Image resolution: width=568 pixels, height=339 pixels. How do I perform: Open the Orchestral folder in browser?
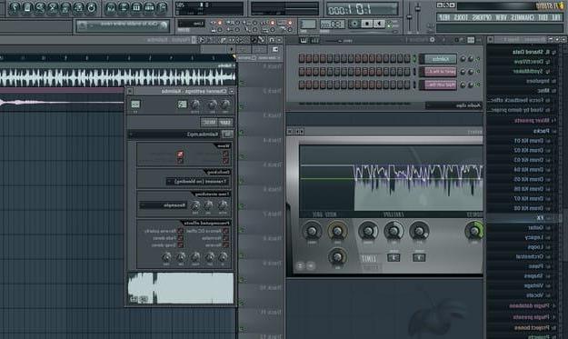click(529, 256)
